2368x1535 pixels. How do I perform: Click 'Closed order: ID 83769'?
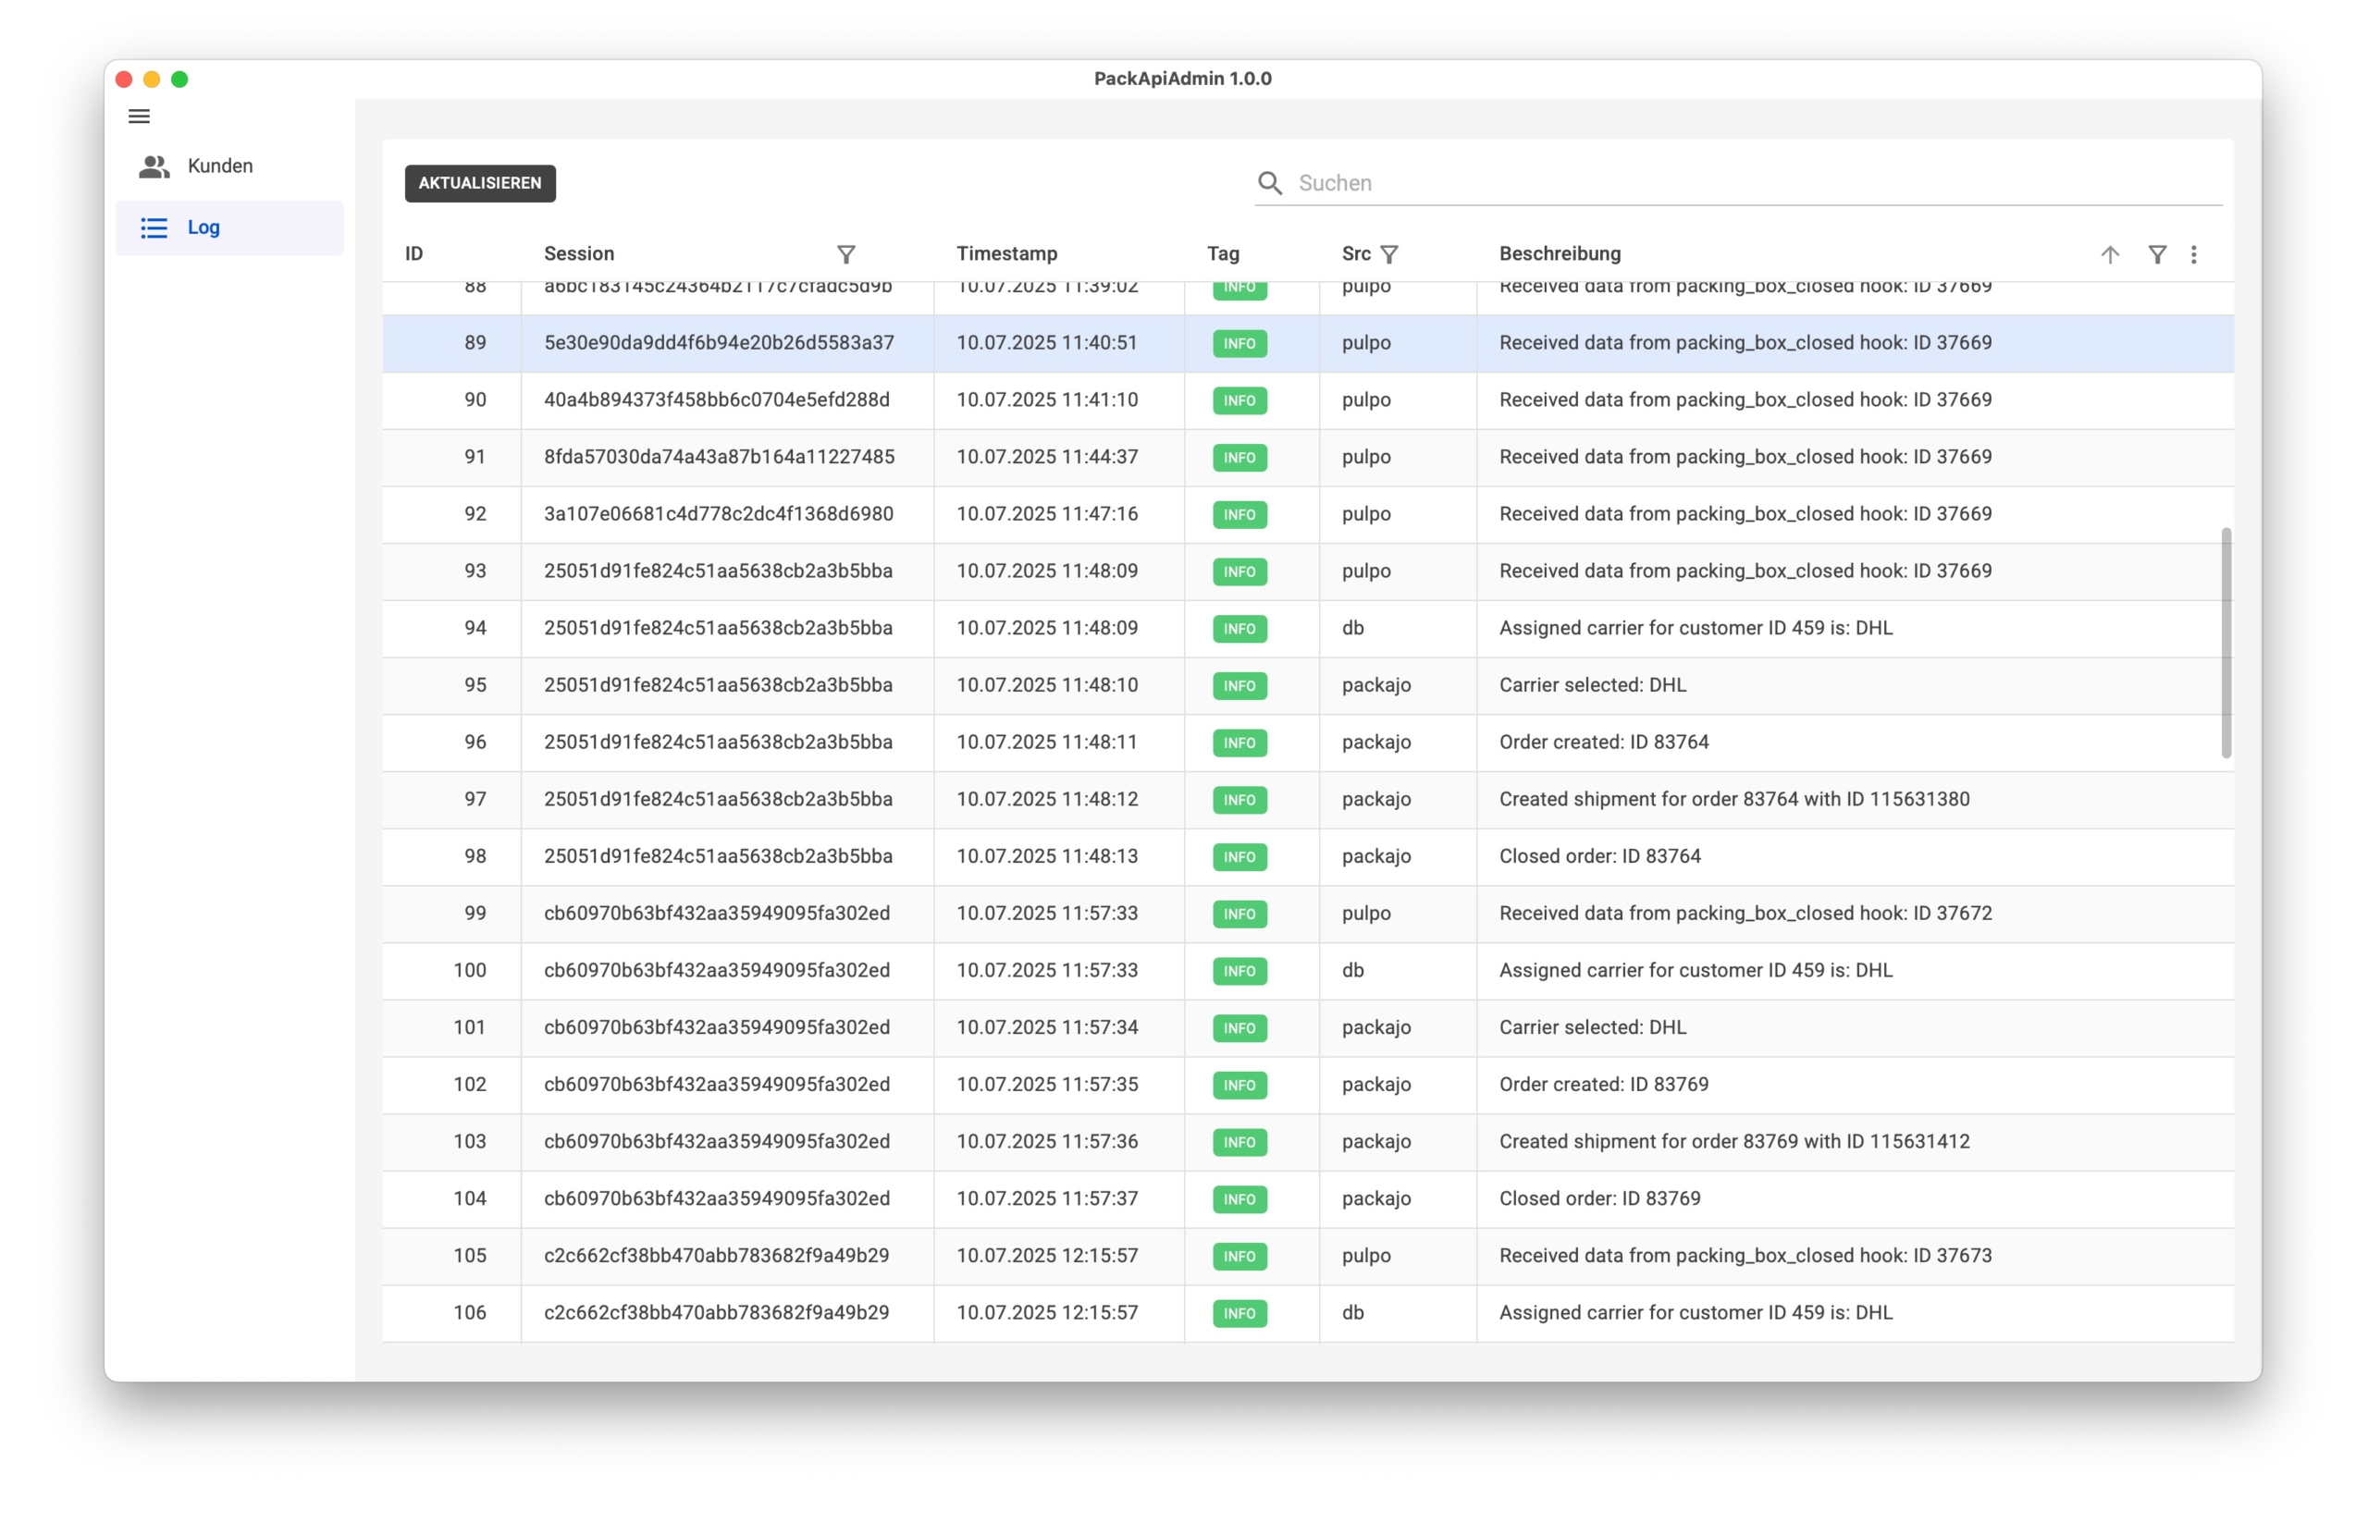(1600, 1198)
